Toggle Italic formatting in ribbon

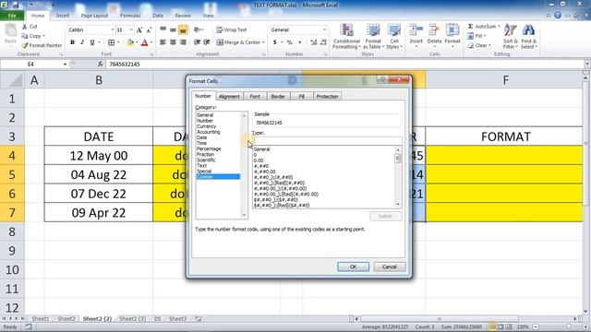82,42
